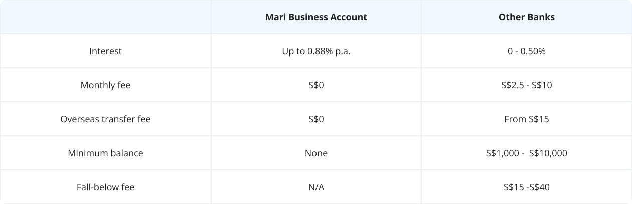Click the word Mari in the header

[275, 17]
